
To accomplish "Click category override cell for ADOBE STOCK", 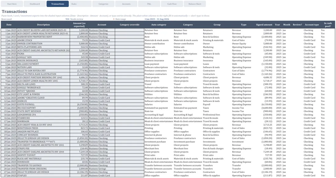I will [x=130, y=40].
